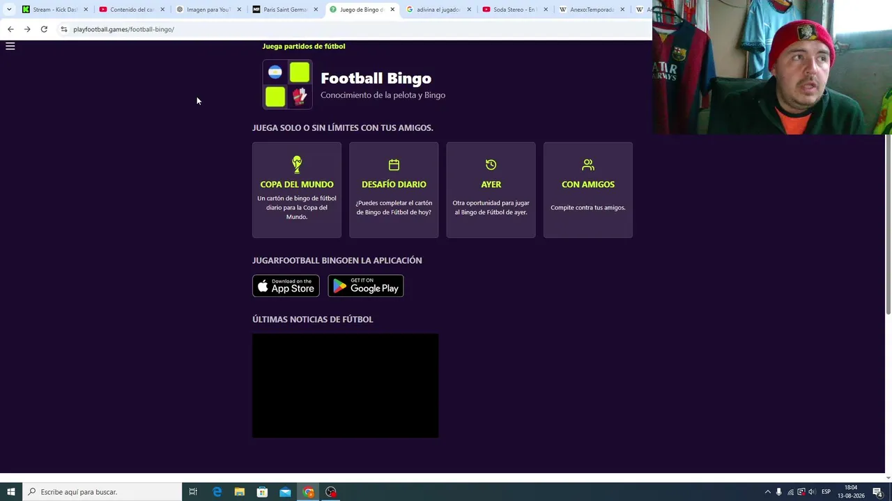Close the Anexo:Temporada tab

[622, 10]
